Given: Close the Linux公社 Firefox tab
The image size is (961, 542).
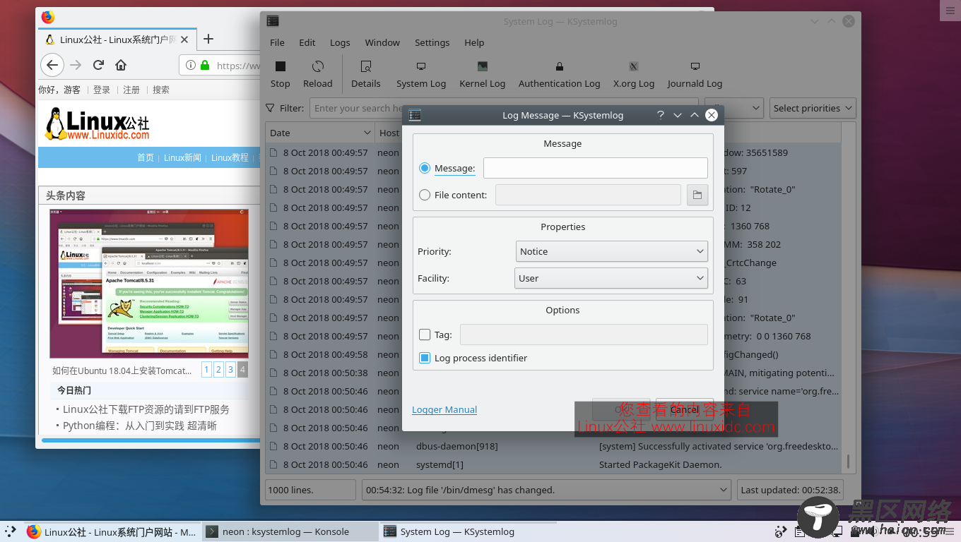Looking at the screenshot, I should pos(185,40).
